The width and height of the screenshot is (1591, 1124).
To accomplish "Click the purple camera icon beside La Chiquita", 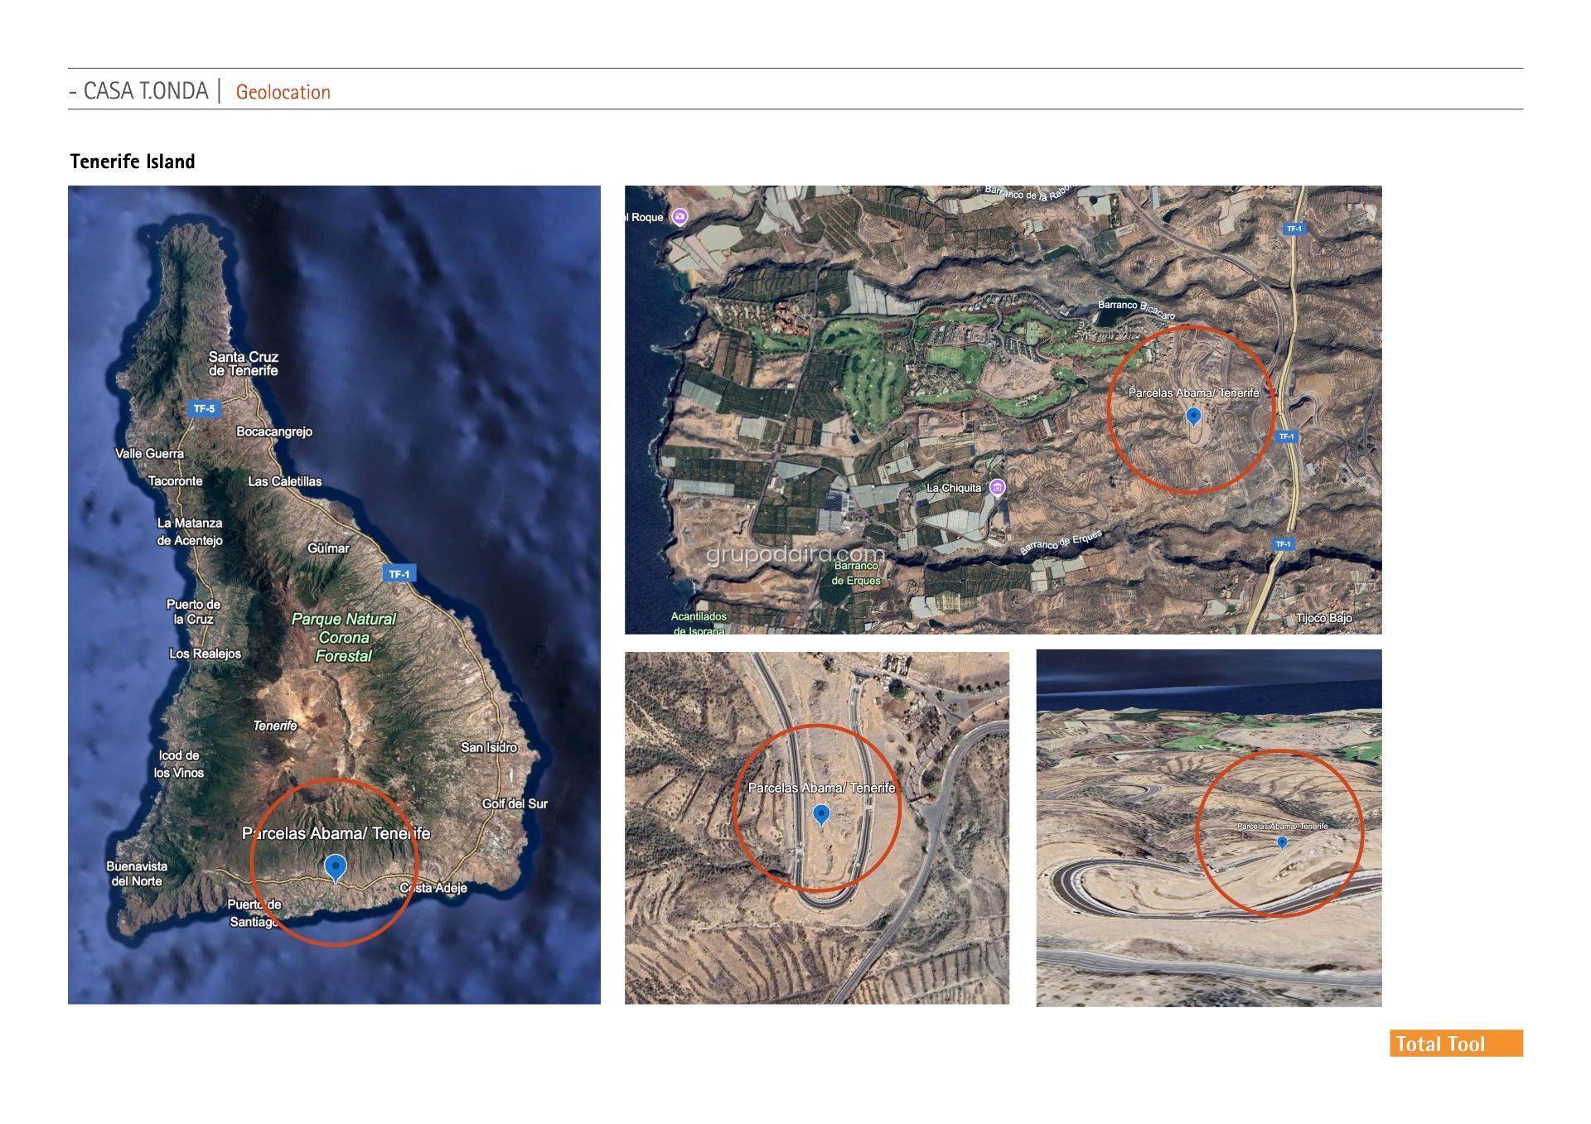I will [x=998, y=487].
